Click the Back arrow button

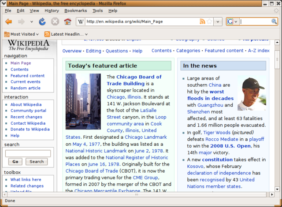(8, 22)
